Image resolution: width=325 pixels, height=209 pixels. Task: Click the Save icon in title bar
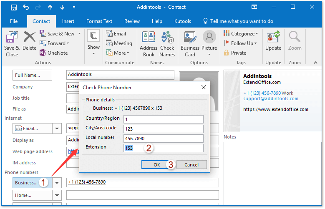pos(14,8)
